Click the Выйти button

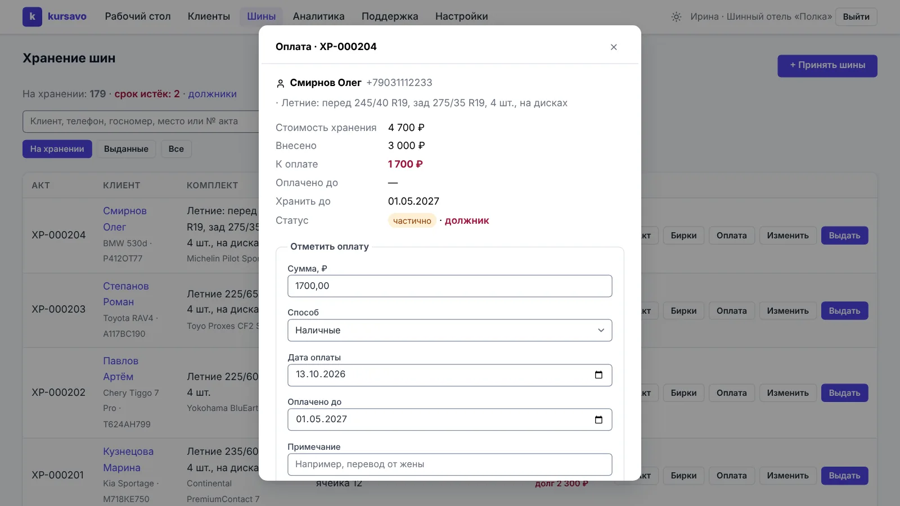pos(856,17)
